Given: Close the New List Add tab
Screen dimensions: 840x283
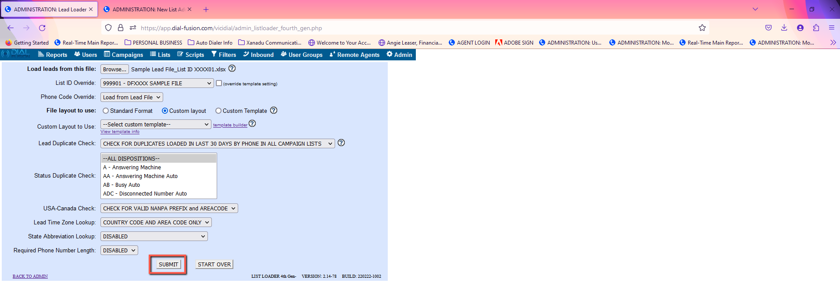Looking at the screenshot, I should [189, 9].
